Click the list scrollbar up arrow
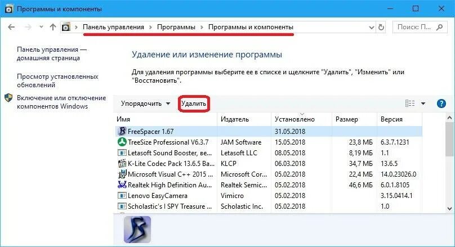Image resolution: width=455 pixels, height=247 pixels. [449, 118]
